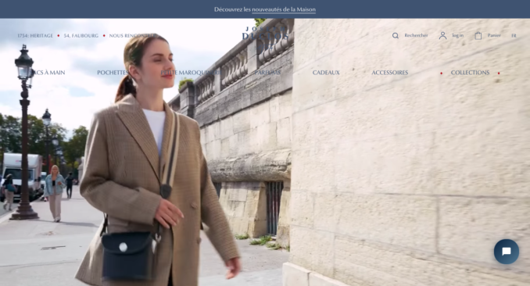Image resolution: width=530 pixels, height=286 pixels.
Task: Follow the nouveautés de la Maison link
Action: (284, 9)
